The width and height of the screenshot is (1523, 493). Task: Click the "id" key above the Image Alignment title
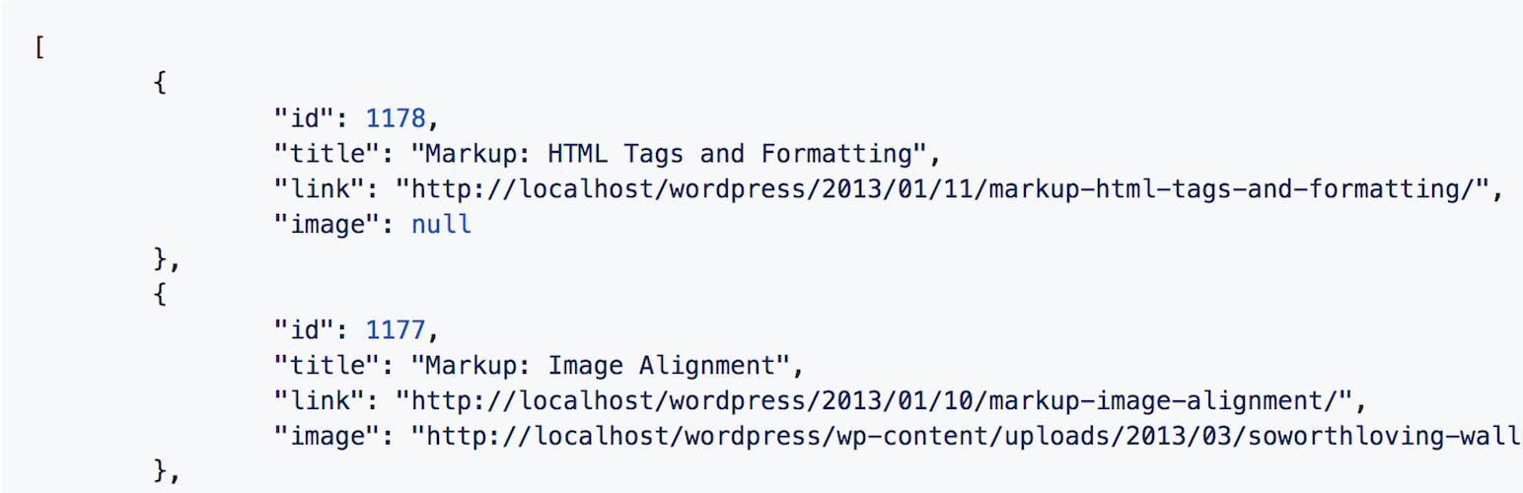(304, 330)
